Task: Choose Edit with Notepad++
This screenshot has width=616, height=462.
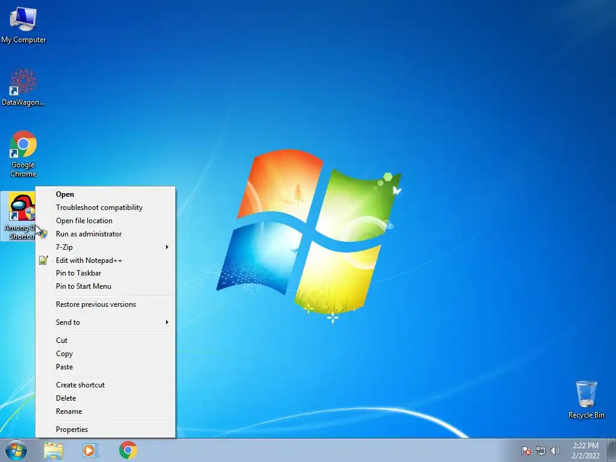Action: coord(105,260)
